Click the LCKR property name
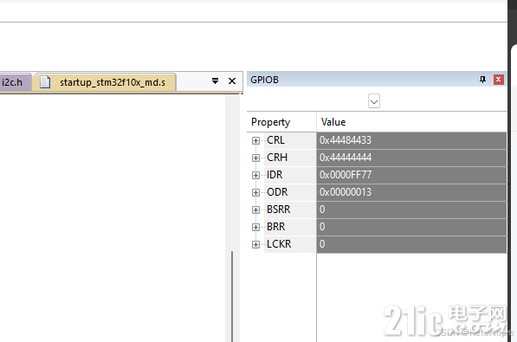Viewport: 517px width, 342px height. point(279,244)
